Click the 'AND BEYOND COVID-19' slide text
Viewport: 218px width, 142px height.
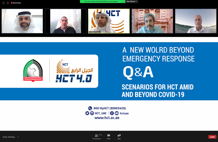pyautogui.click(x=153, y=95)
